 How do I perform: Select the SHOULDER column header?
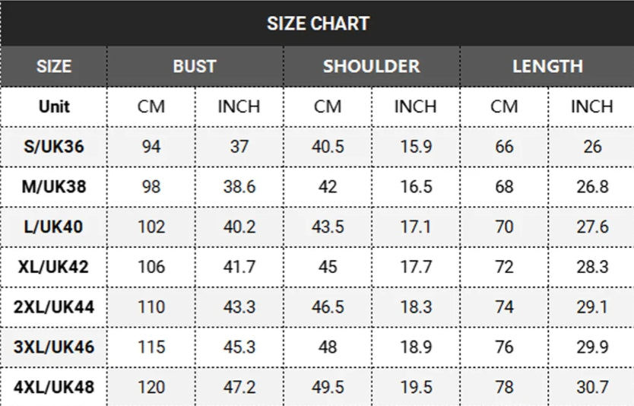(x=371, y=66)
